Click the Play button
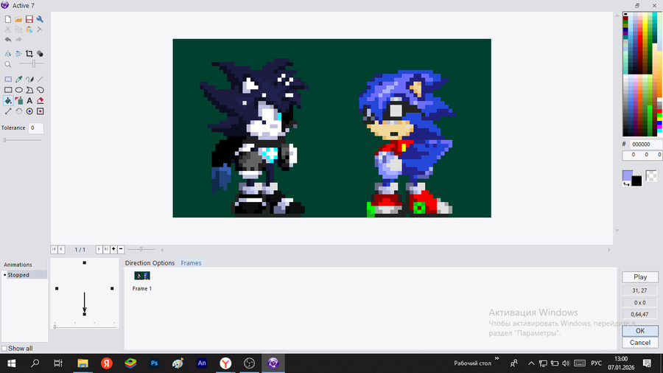663x373 pixels. point(640,277)
